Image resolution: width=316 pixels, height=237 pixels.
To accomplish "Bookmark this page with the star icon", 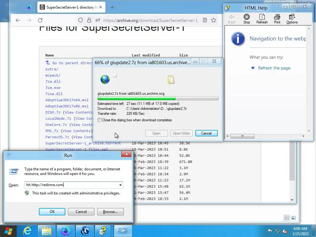I will click(x=214, y=20).
